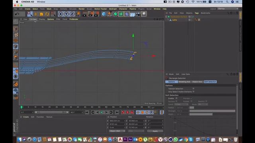
Task: Select Polygons mode icon in left palette
Action: point(16,58)
